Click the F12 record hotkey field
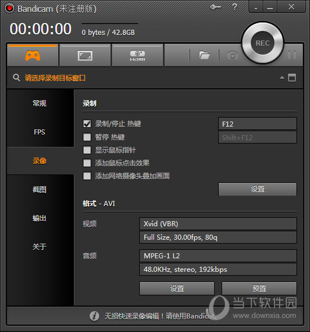This screenshot has width=310, height=332. (x=258, y=124)
